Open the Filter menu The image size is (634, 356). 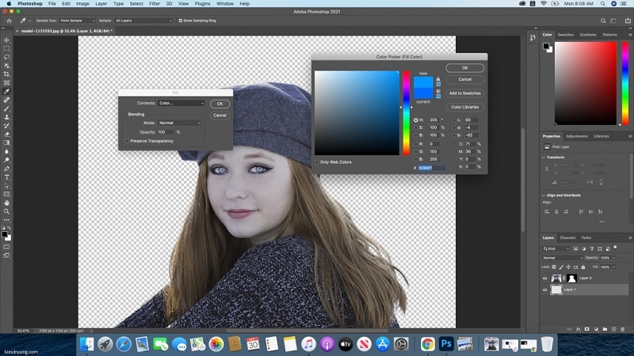(155, 4)
